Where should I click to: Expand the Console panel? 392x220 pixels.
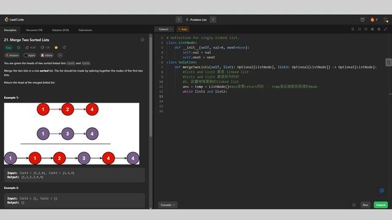(167, 205)
